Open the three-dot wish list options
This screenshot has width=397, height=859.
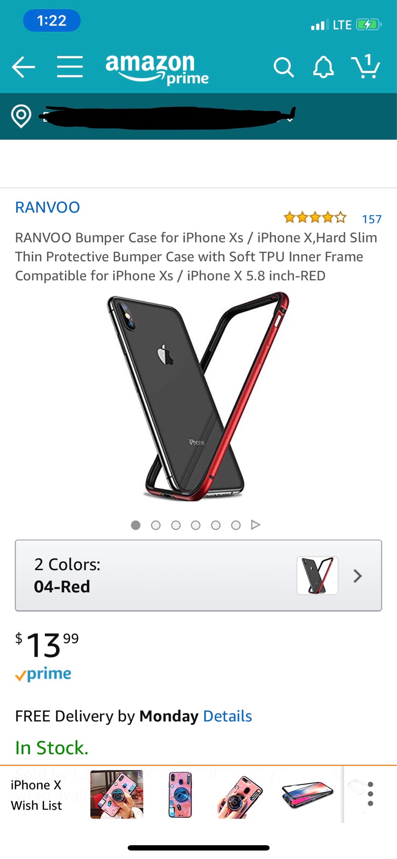(x=370, y=794)
